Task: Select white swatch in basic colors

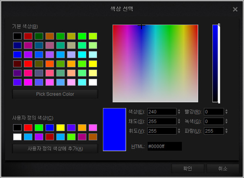Action: 93,82
